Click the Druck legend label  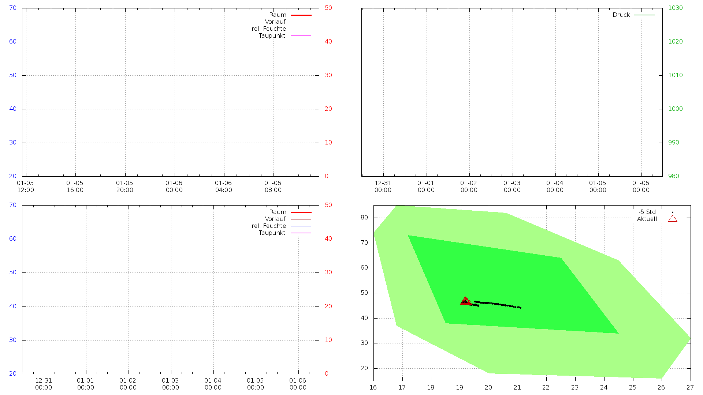pos(621,15)
